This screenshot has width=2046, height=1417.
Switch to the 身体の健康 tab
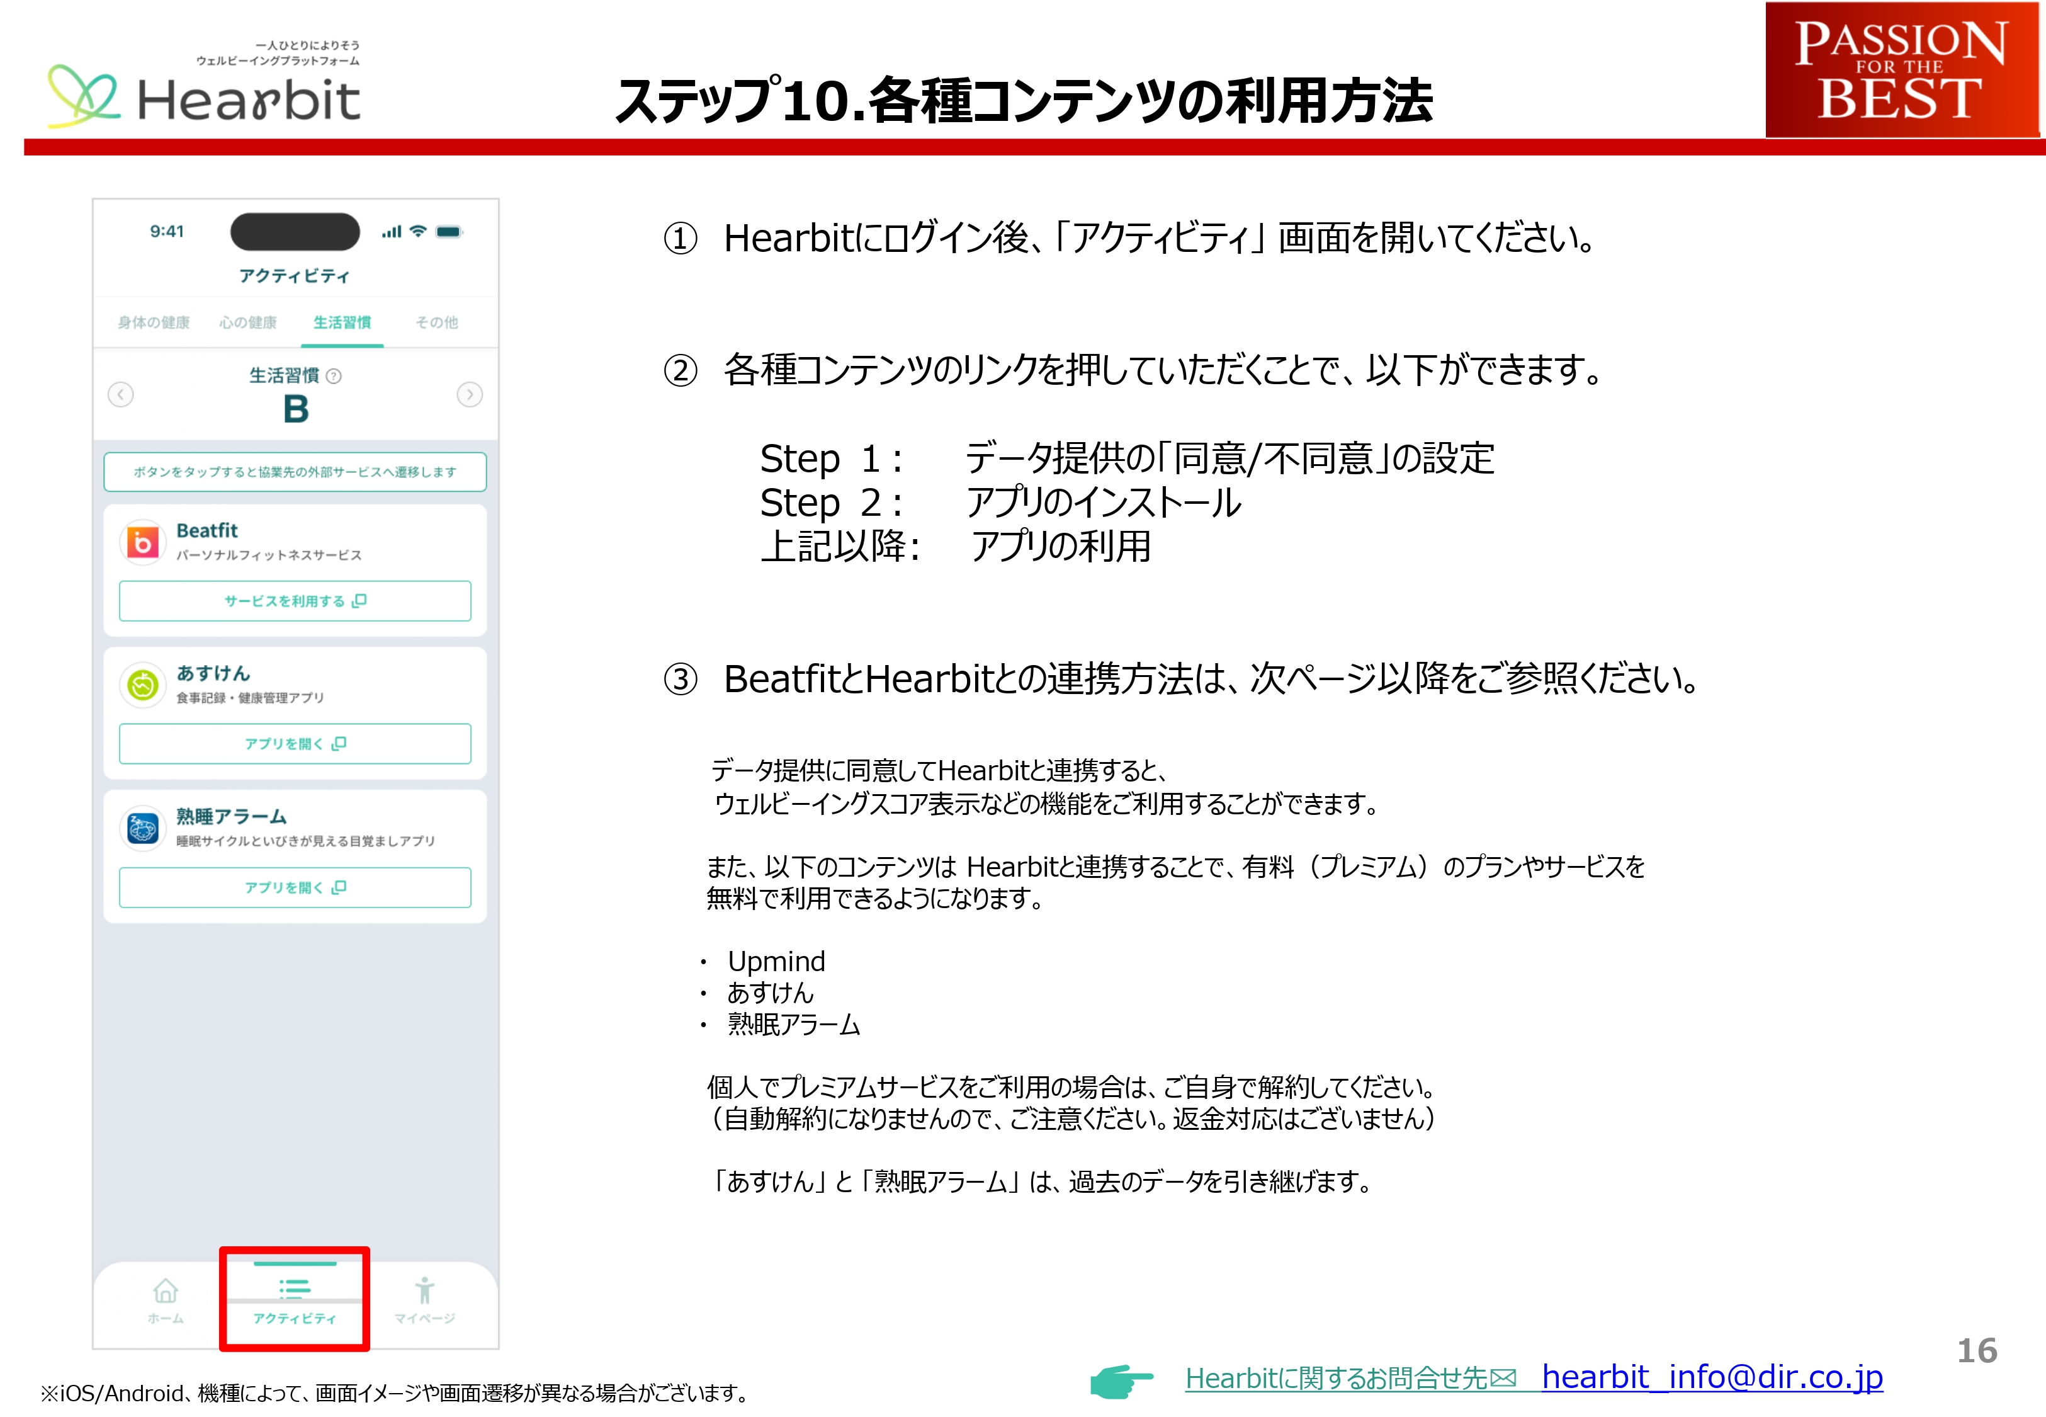[154, 322]
